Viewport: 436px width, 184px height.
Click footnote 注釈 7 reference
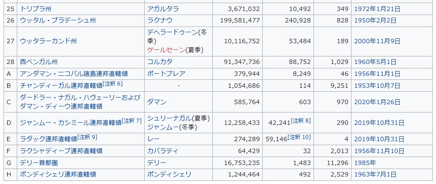[x=132, y=120]
